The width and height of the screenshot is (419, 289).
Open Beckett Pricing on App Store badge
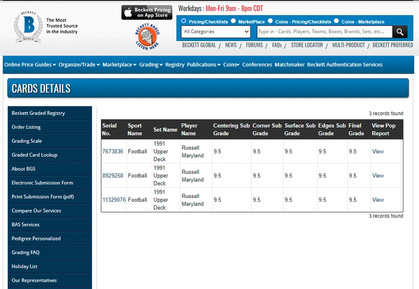(x=147, y=12)
